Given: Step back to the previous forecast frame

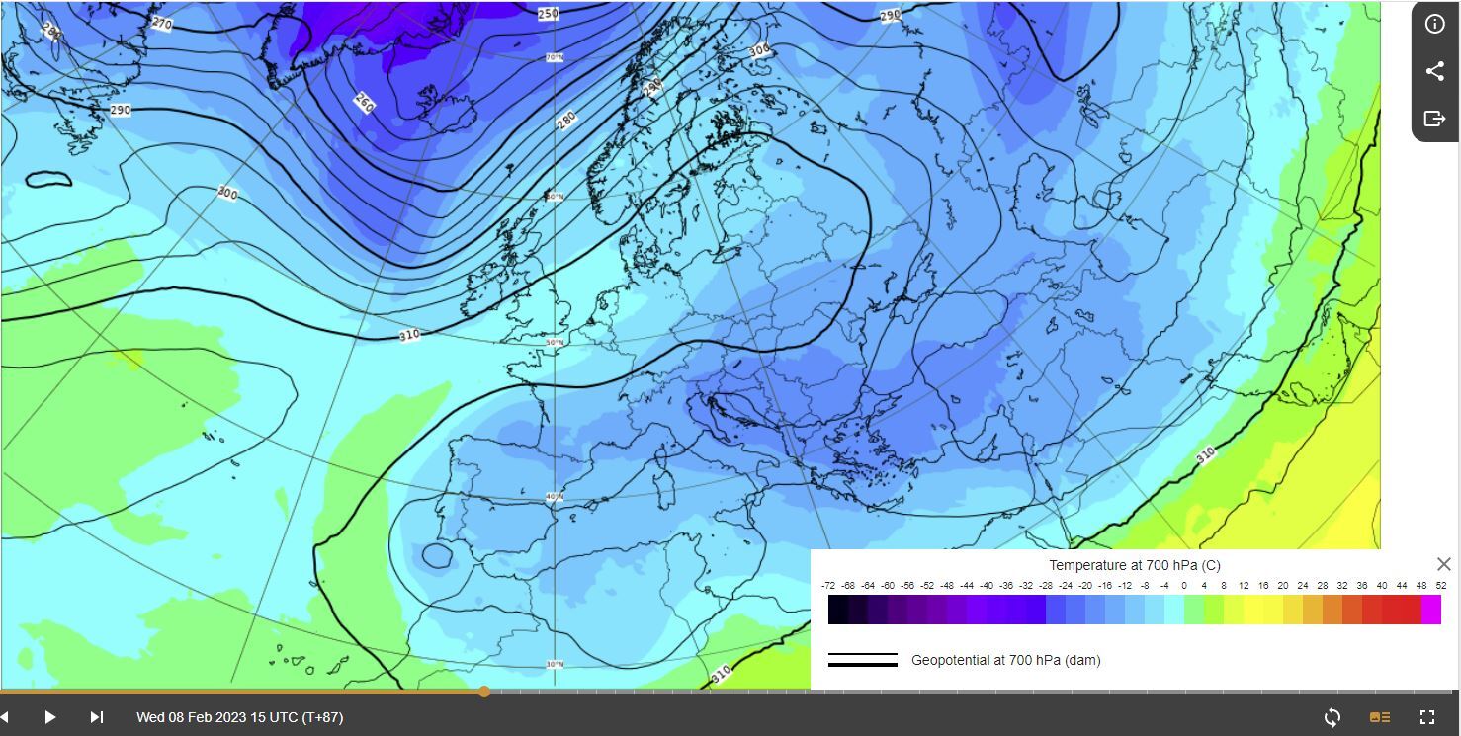Looking at the screenshot, I should (5, 717).
